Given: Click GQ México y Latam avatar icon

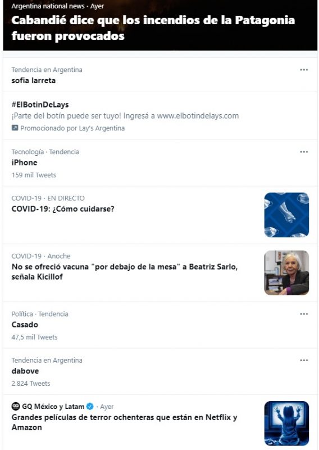Looking at the screenshot, I should pyautogui.click(x=16, y=406).
